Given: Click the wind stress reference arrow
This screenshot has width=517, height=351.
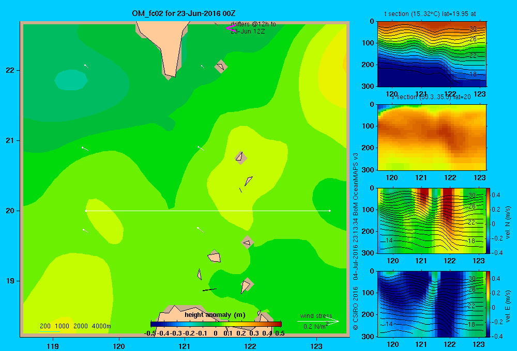Looking at the screenshot, I should (x=318, y=322).
